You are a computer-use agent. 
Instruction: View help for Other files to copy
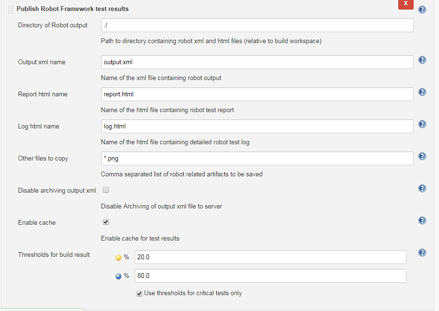tap(422, 156)
